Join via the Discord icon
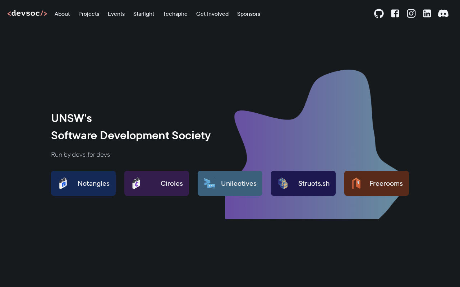460x287 pixels. pyautogui.click(x=443, y=14)
